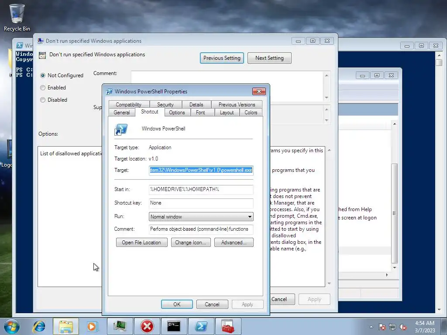Switch to the Security tab
The image size is (447, 335).
point(165,105)
